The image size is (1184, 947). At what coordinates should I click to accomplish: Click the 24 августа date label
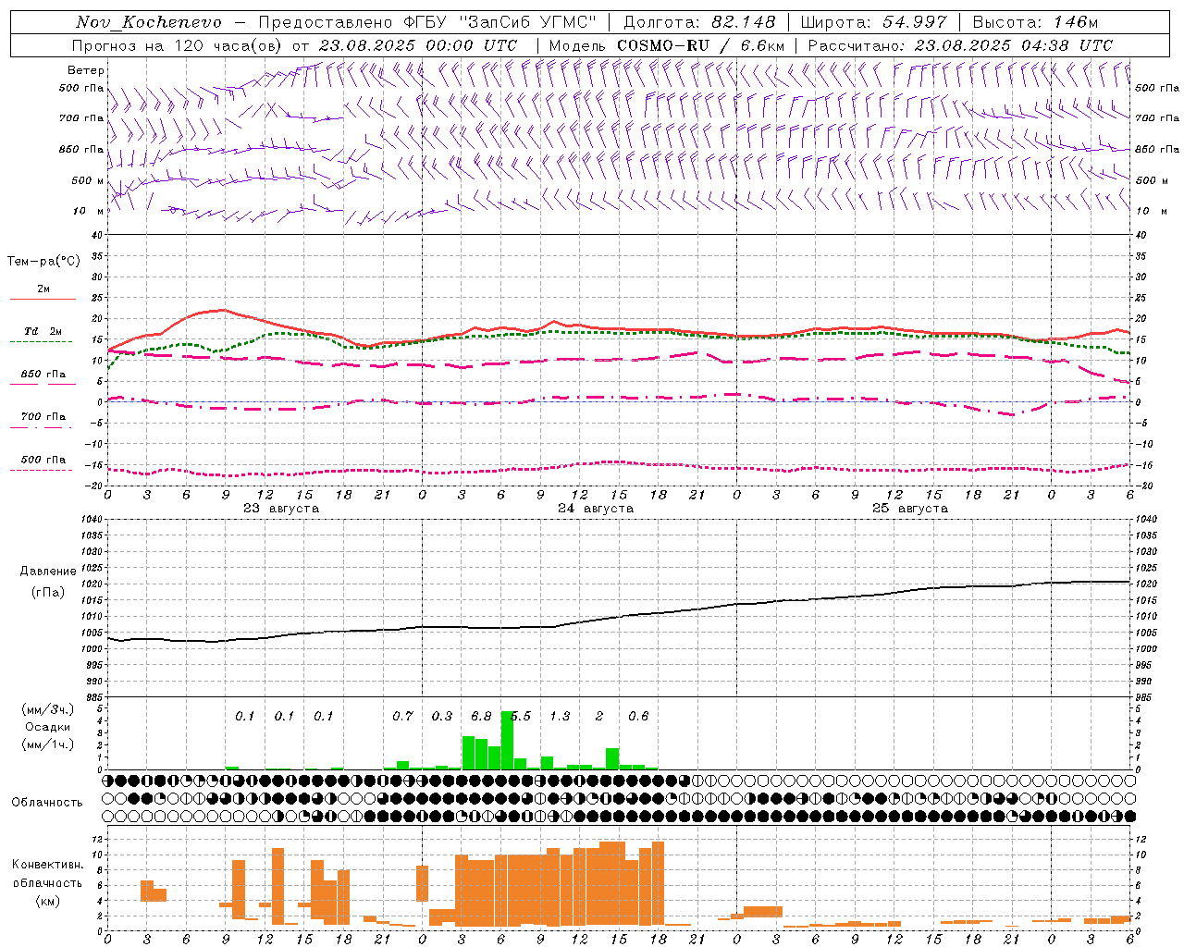596,509
